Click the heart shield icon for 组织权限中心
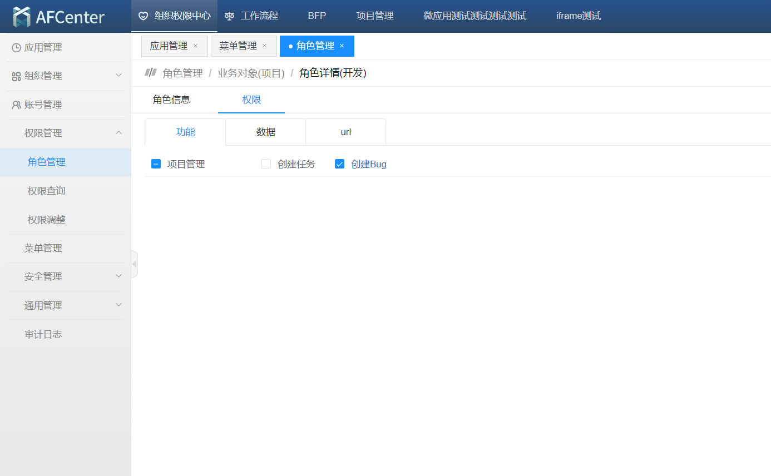Image resolution: width=771 pixels, height=476 pixels. pyautogui.click(x=144, y=16)
